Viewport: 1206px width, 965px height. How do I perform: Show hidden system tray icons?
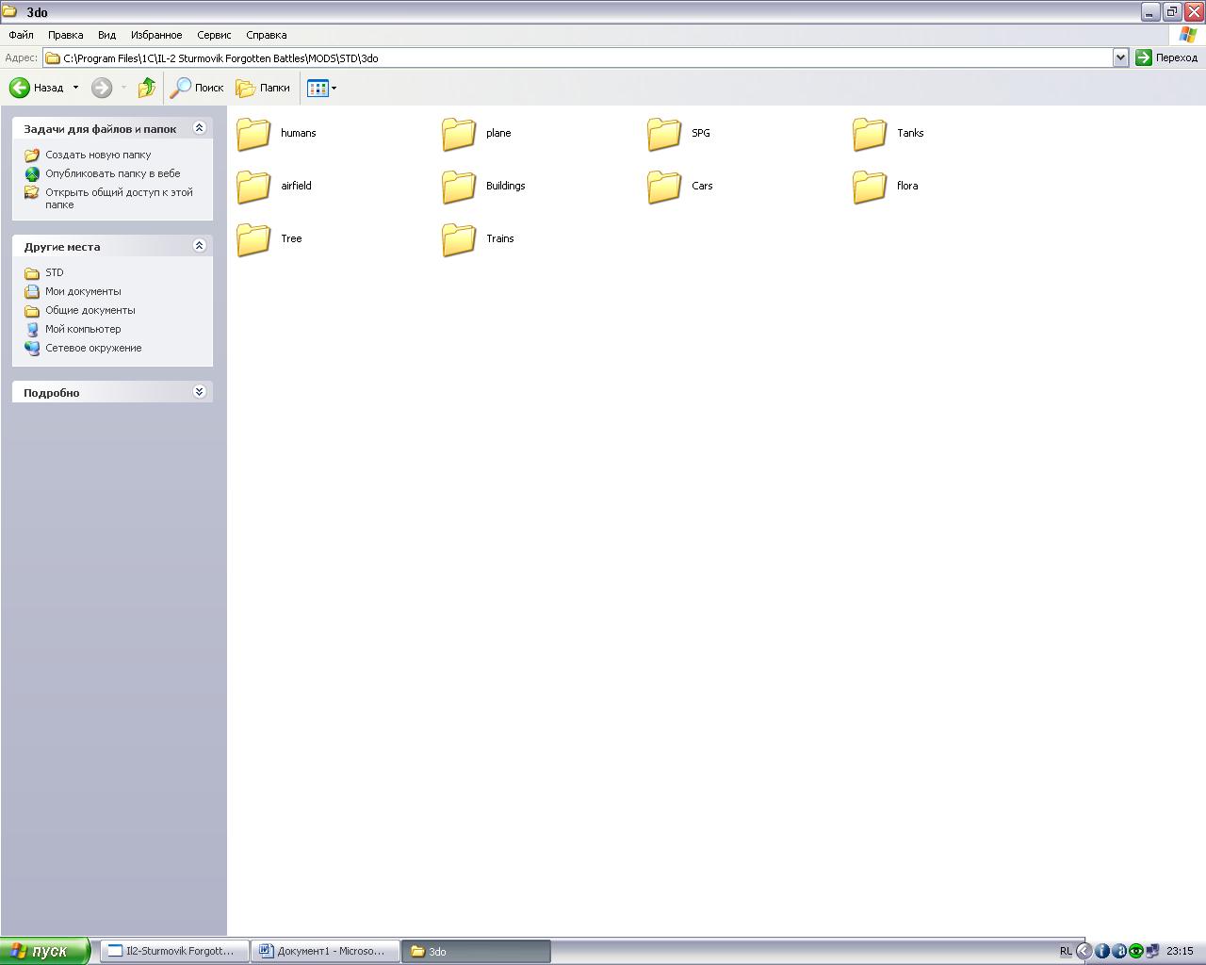click(1084, 951)
